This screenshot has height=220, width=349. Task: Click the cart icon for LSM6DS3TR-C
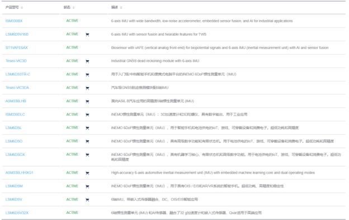87,75
